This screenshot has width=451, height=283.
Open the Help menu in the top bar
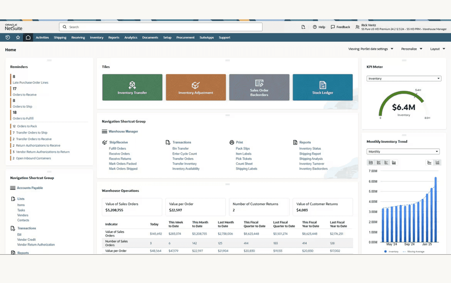pos(319,27)
